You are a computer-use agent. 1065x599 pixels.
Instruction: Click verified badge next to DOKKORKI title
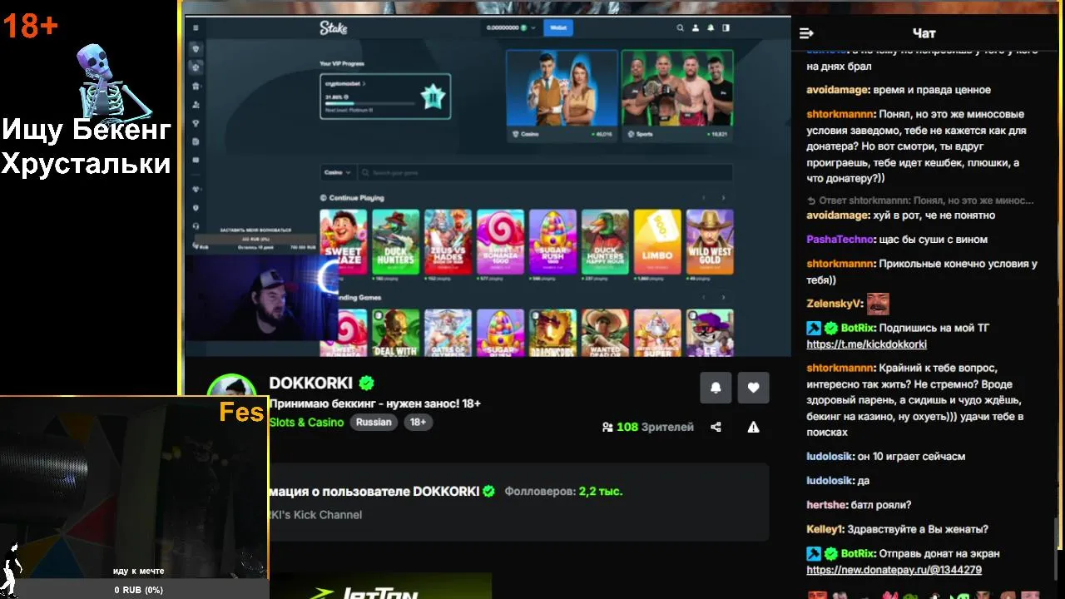coord(366,384)
